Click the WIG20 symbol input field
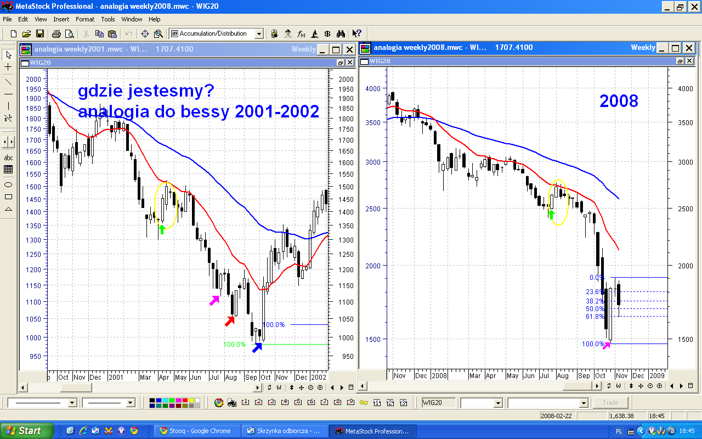Viewport: 702px width, 439px height. pos(440,403)
